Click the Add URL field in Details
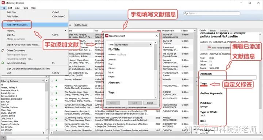This screenshot has width=263, height=140. click(205, 124)
